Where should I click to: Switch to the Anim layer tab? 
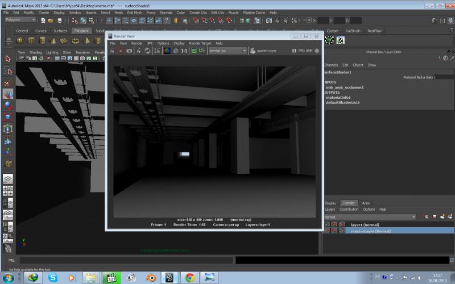(366, 203)
